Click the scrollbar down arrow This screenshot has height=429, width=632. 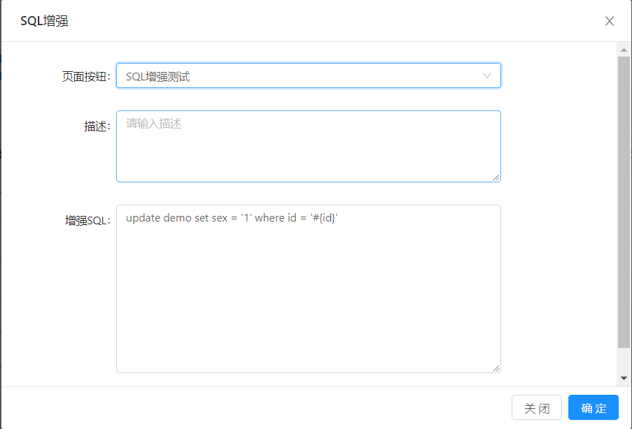(624, 378)
